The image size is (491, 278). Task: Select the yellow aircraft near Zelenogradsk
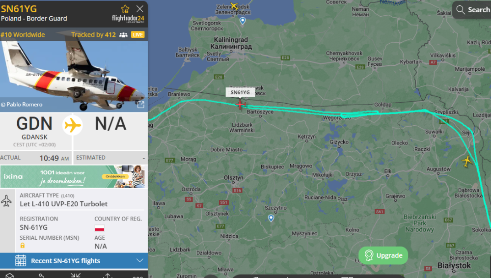tap(234, 5)
